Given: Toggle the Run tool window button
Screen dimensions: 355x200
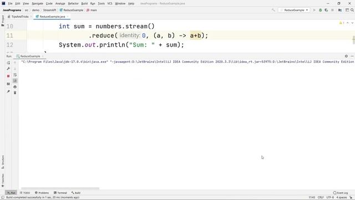Looking at the screenshot, I should click(11, 193).
